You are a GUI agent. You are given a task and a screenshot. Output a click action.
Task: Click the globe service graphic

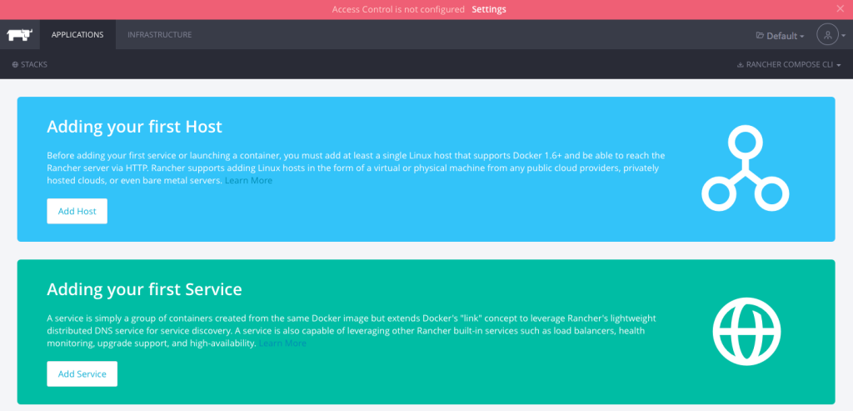(746, 331)
